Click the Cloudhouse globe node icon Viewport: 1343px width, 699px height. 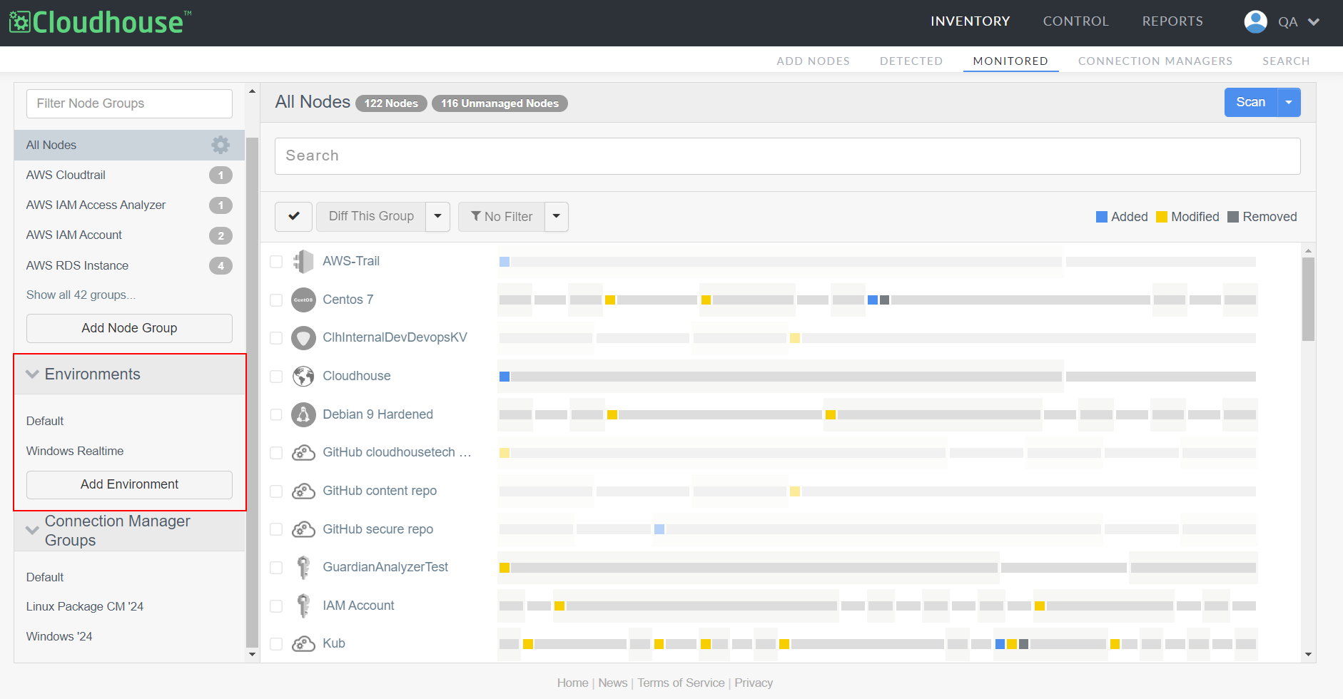(x=303, y=376)
